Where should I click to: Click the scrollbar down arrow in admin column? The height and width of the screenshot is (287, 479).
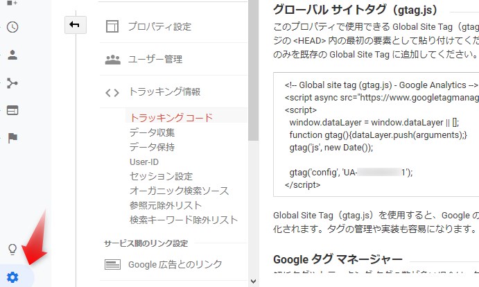pos(253,281)
